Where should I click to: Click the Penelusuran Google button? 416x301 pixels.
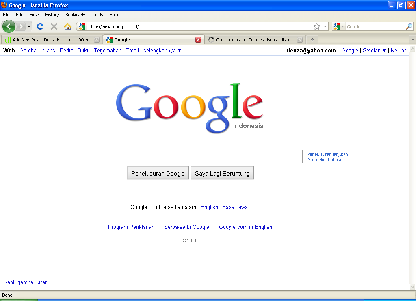click(158, 173)
